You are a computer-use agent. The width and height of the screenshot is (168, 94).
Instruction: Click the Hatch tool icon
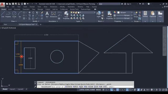tap(24, 19)
